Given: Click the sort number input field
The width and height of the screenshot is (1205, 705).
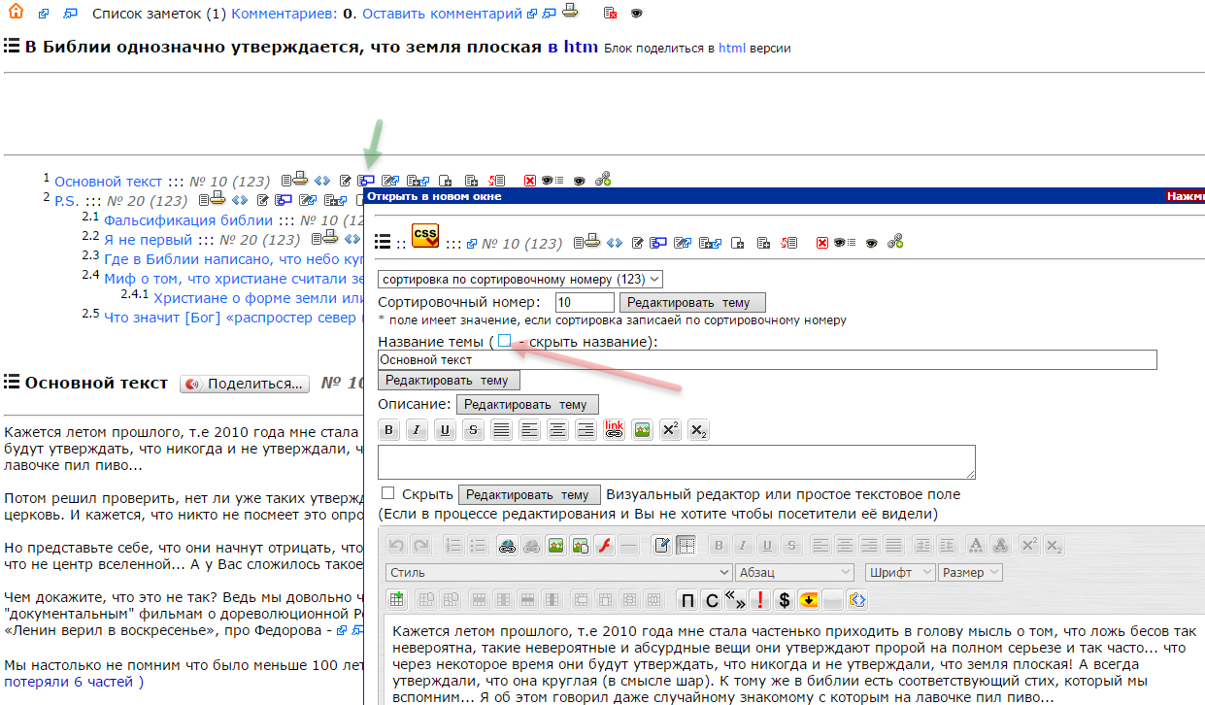Looking at the screenshot, I should [585, 303].
